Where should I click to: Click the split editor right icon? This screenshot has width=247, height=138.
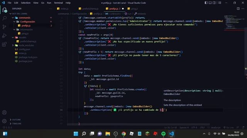coord(238,8)
